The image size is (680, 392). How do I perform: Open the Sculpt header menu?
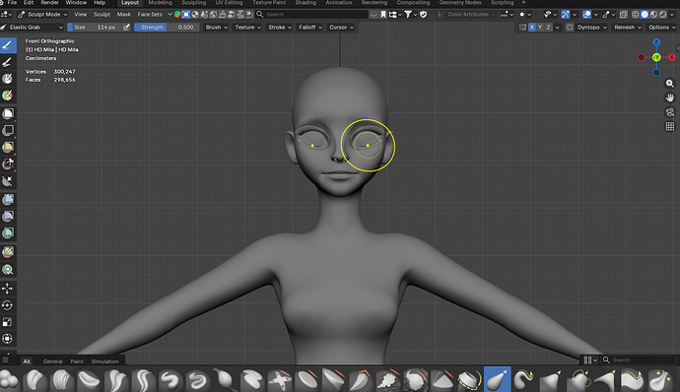pyautogui.click(x=102, y=15)
